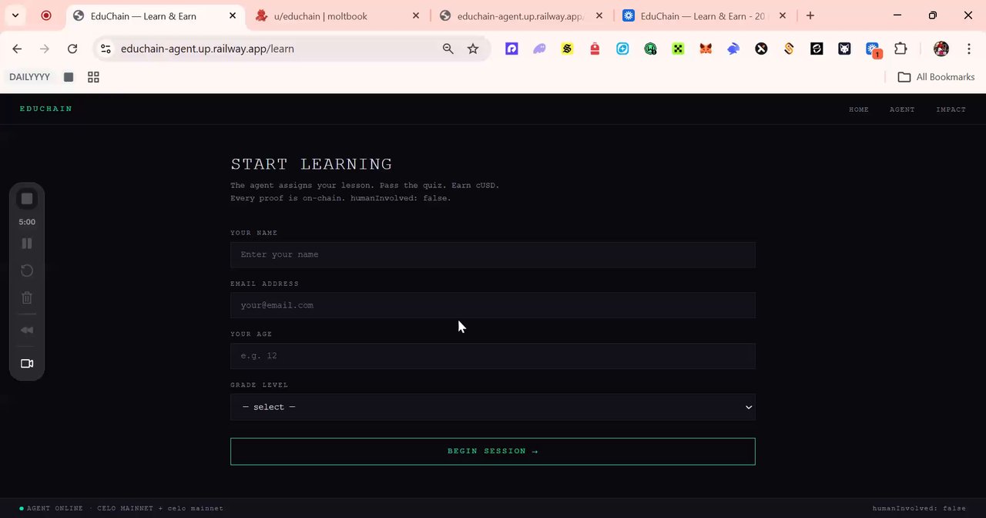Expand the Grade Level select dropdown
This screenshot has height=518, width=986.
point(493,407)
